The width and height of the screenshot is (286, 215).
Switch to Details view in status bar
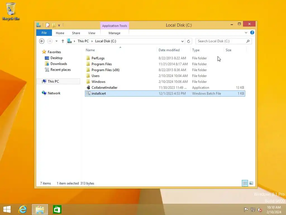[x=245, y=183]
